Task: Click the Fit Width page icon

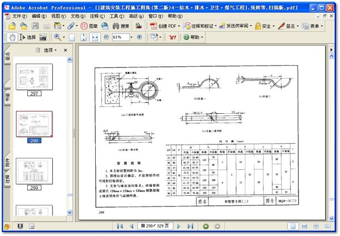Action: pos(95,37)
